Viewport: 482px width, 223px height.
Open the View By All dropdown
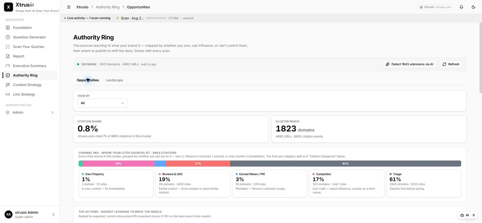102,103
